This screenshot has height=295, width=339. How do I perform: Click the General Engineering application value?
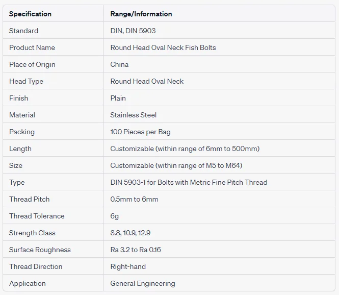click(143, 283)
